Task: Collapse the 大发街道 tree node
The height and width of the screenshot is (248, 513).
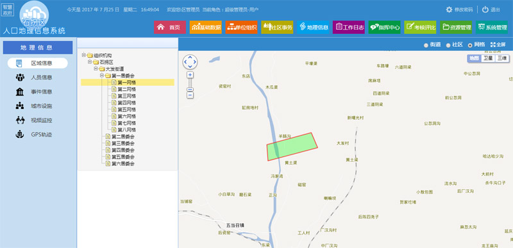Action: coord(96,69)
